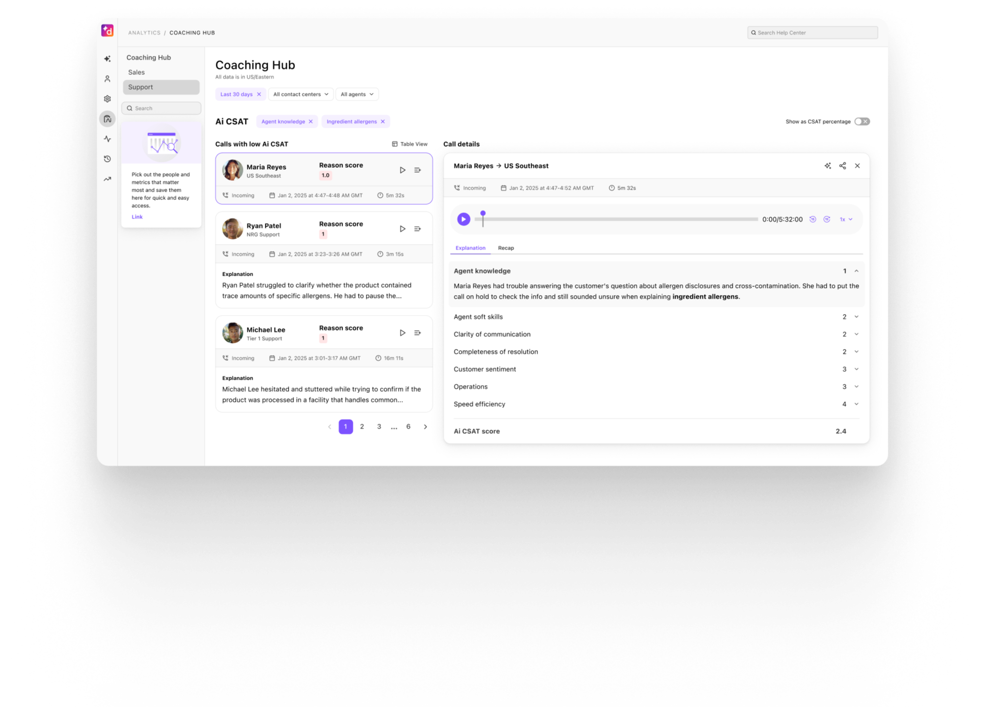Viewport: 985px width, 707px height.
Task: Open Settings from the left sidebar
Action: [x=107, y=98]
